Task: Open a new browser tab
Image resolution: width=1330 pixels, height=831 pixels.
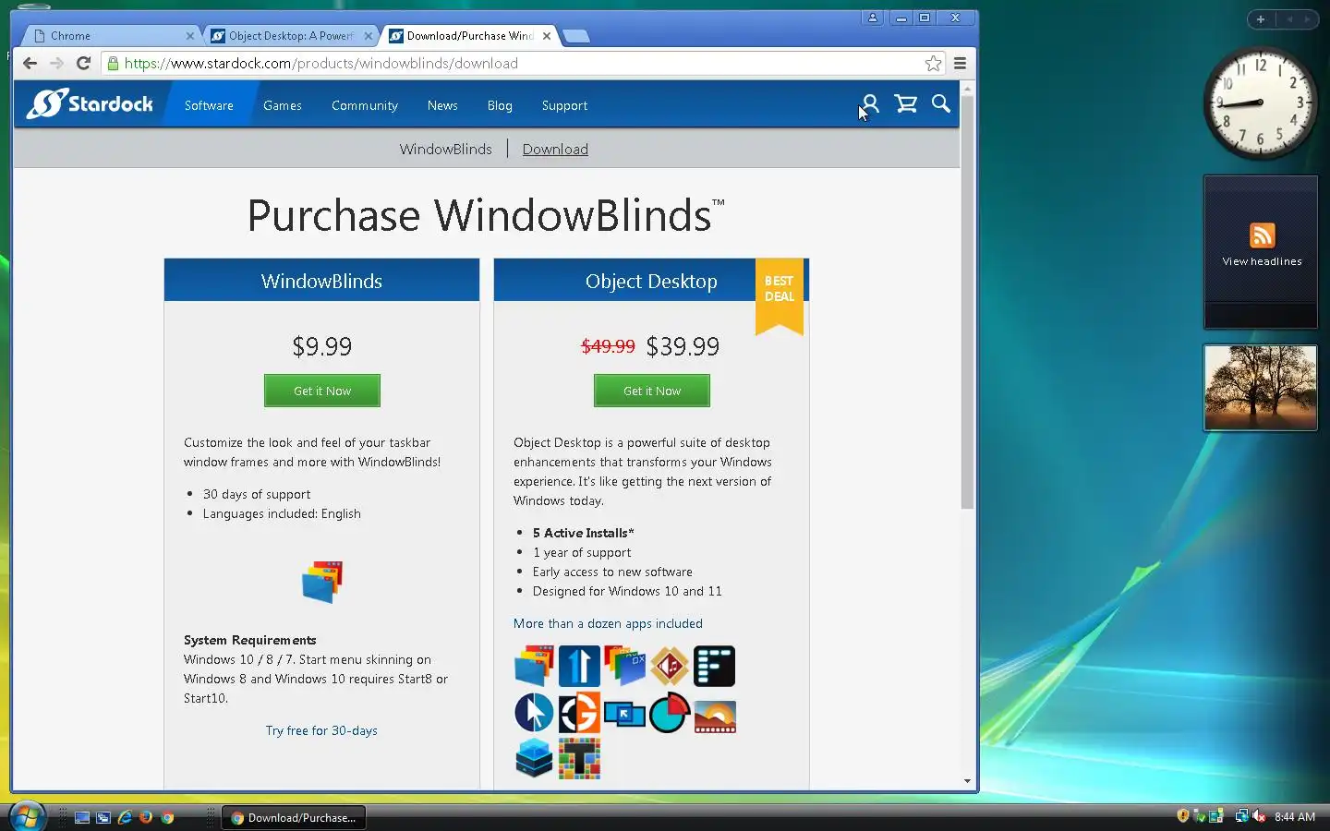Action: coord(575,36)
